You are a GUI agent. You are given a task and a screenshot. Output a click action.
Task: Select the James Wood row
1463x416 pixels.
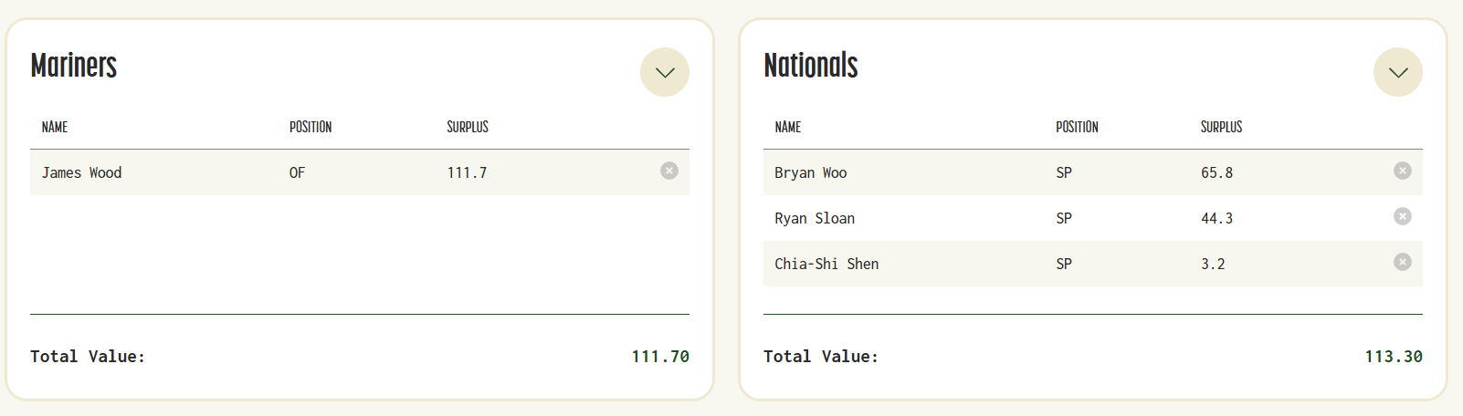(360, 172)
